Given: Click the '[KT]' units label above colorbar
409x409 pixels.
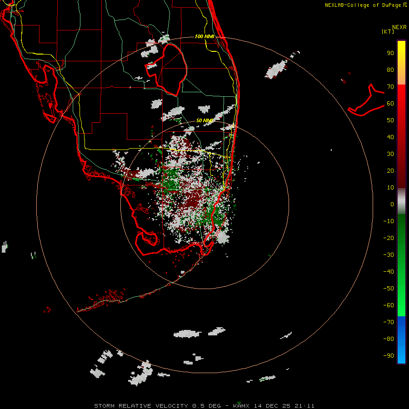Looking at the screenshot, I should [388, 31].
